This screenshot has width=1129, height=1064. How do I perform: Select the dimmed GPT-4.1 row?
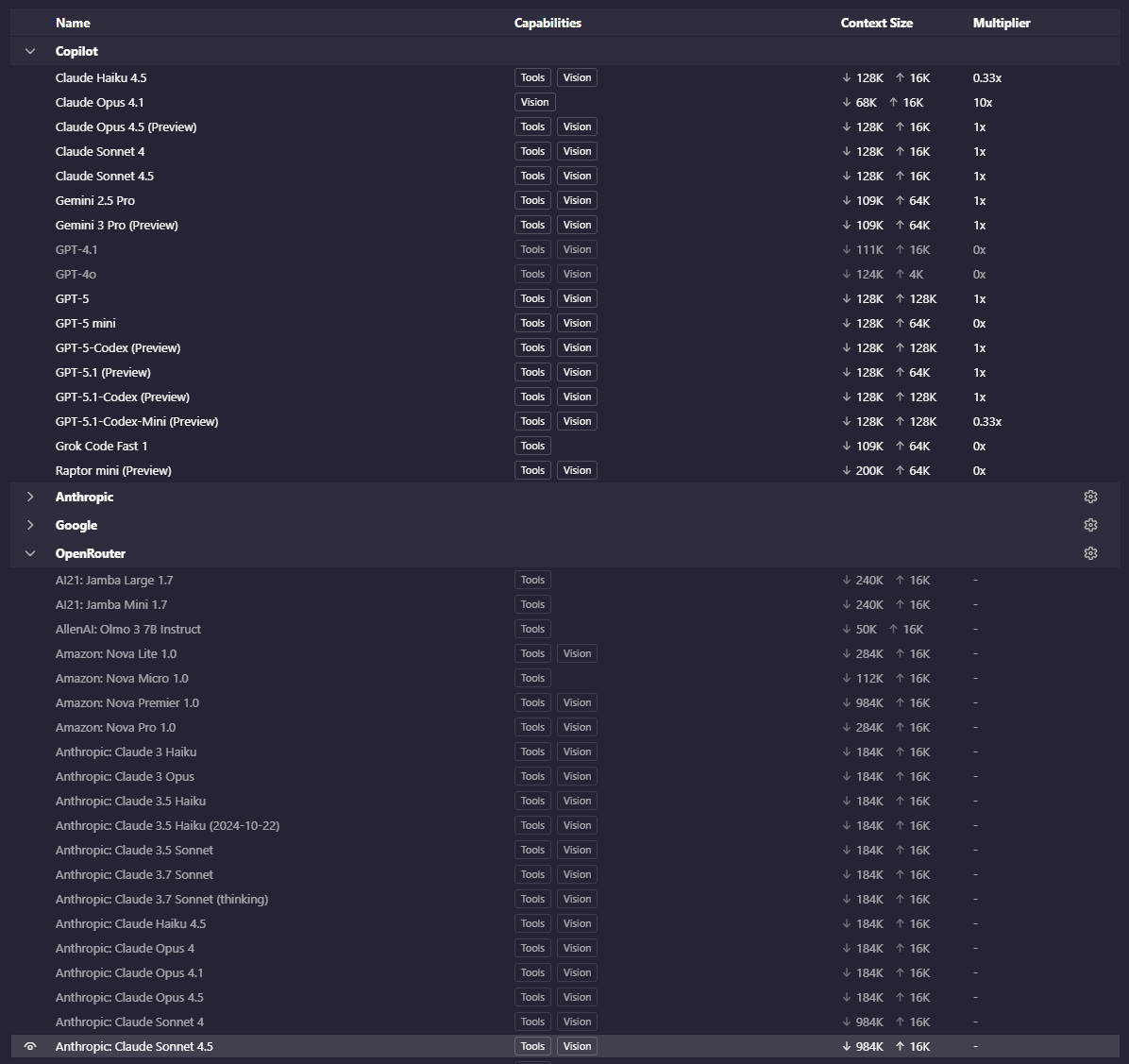(565, 249)
